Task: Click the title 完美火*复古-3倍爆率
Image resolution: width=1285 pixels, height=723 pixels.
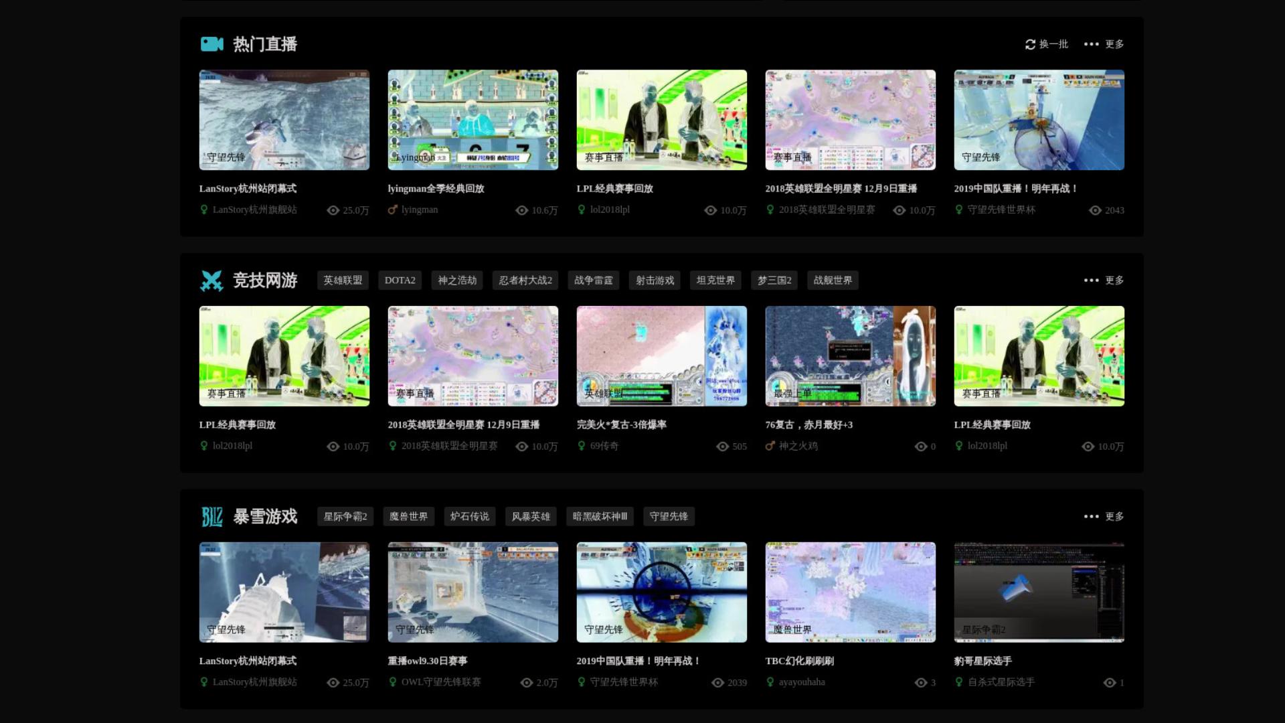Action: [622, 425]
